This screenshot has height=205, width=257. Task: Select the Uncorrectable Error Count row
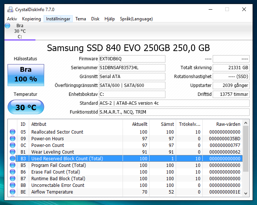pyautogui.click(x=125, y=185)
